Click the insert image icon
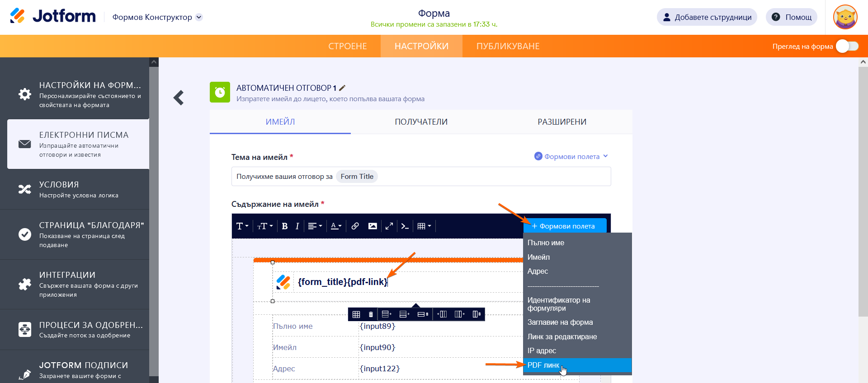 [373, 226]
